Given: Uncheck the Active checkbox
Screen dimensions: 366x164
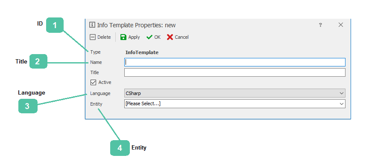Looking at the screenshot, I should point(93,83).
